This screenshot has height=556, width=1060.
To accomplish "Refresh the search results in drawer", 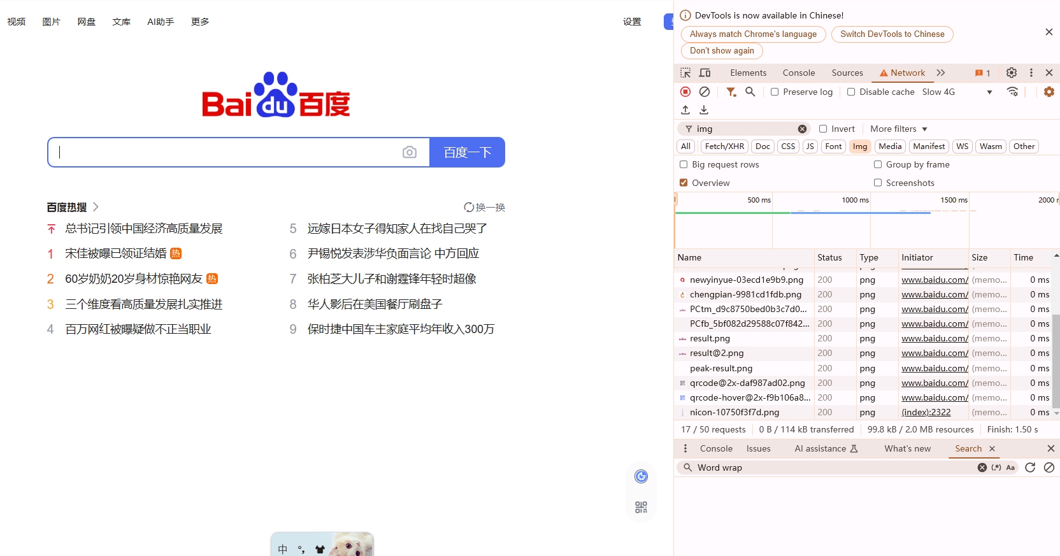I will point(1030,467).
